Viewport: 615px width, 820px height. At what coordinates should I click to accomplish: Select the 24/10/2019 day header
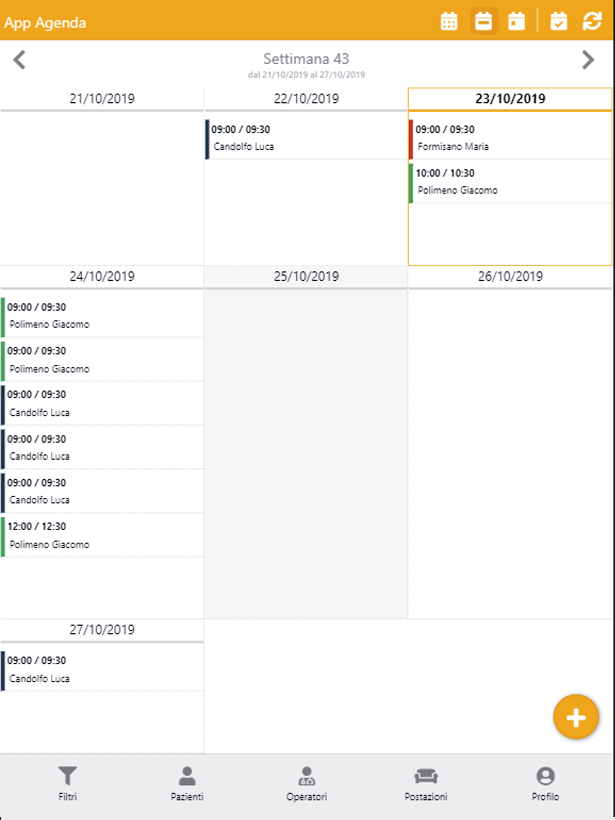pyautogui.click(x=102, y=276)
